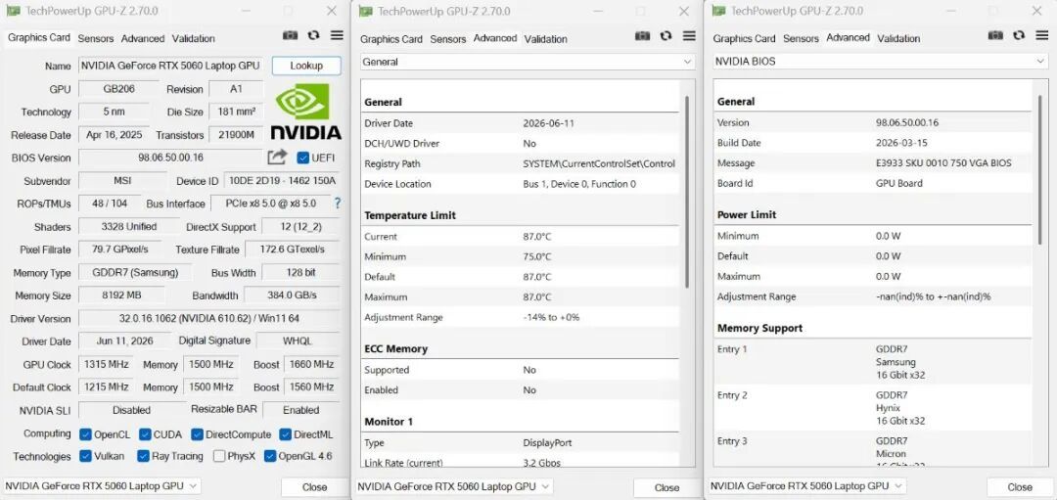1057x500 pixels.
Task: Click the screenshot camera icon in left window
Action: coord(290,35)
